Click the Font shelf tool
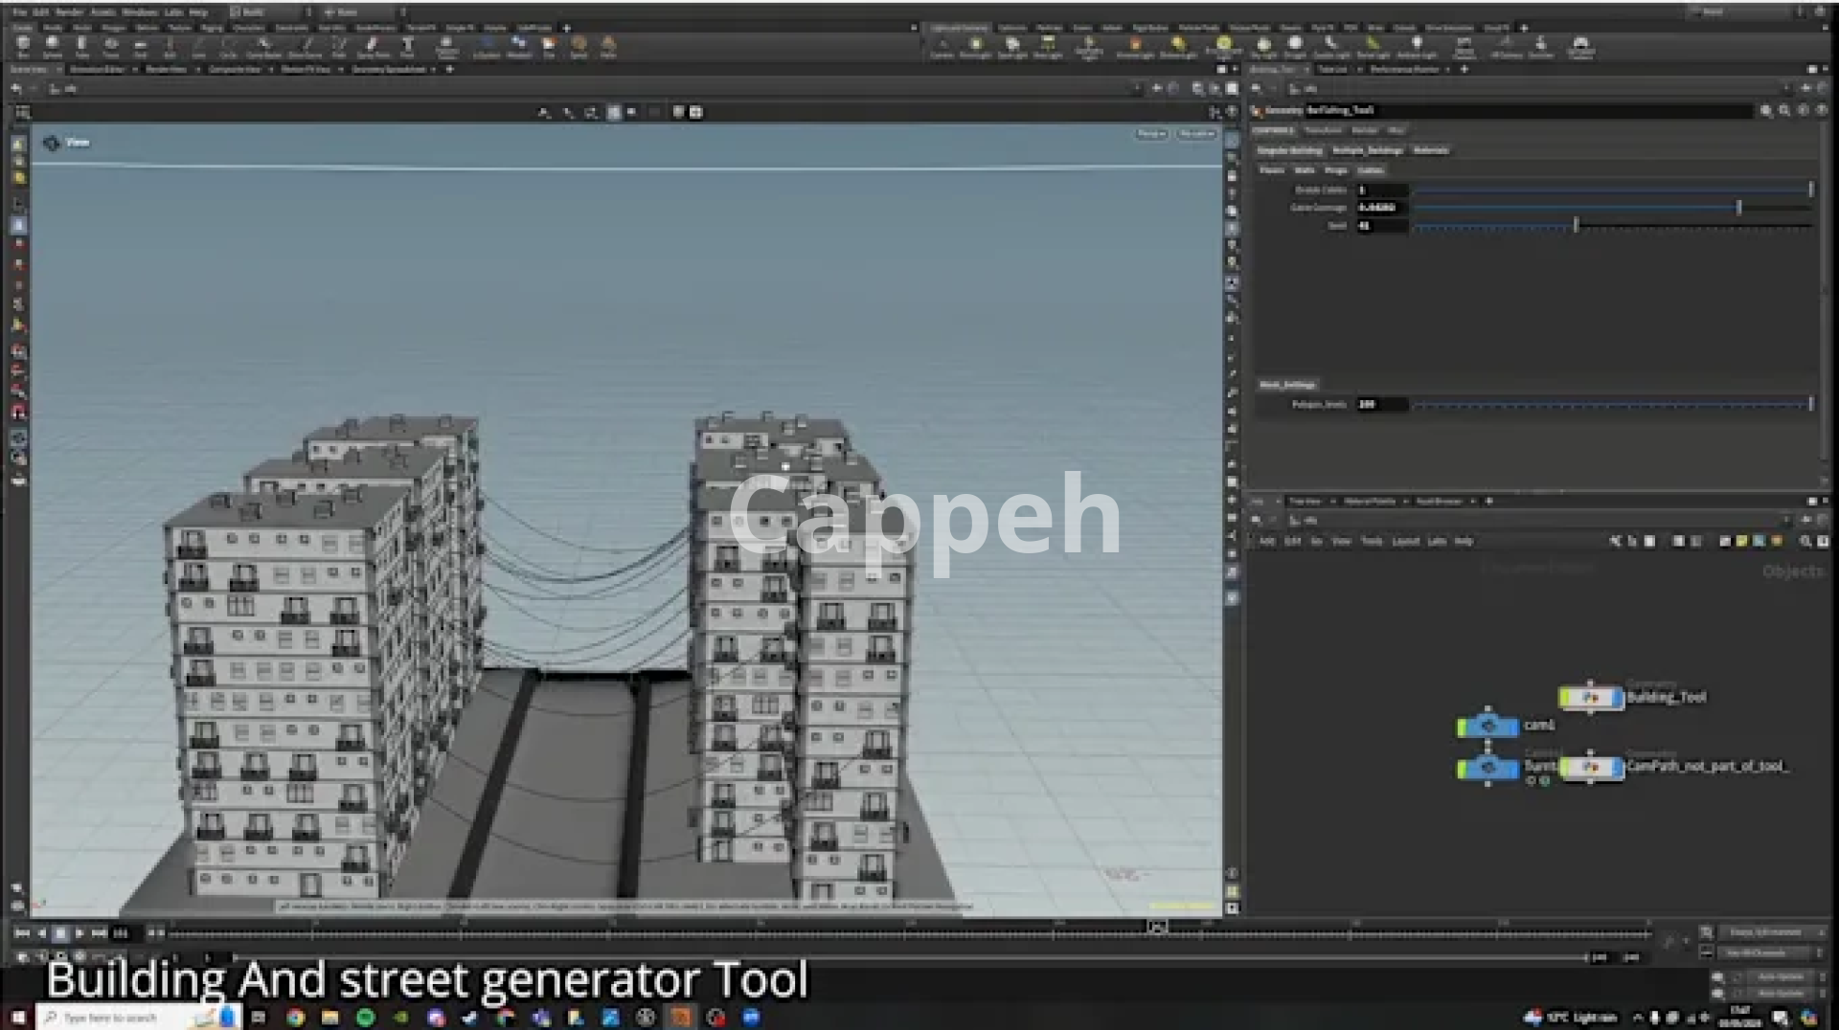 [x=407, y=46]
